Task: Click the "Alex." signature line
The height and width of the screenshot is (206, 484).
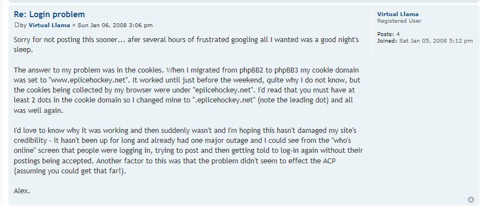Action: click(x=22, y=191)
